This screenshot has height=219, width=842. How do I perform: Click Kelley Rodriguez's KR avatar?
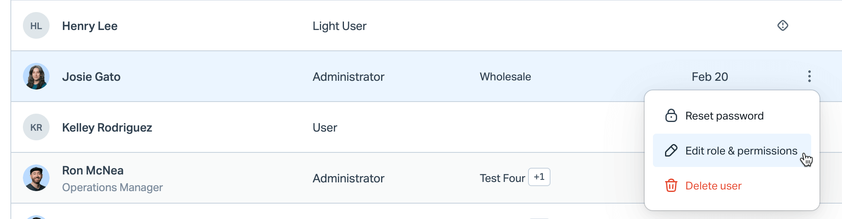tap(36, 127)
